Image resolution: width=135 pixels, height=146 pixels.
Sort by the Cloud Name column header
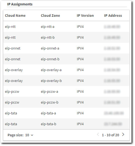tap(15, 16)
